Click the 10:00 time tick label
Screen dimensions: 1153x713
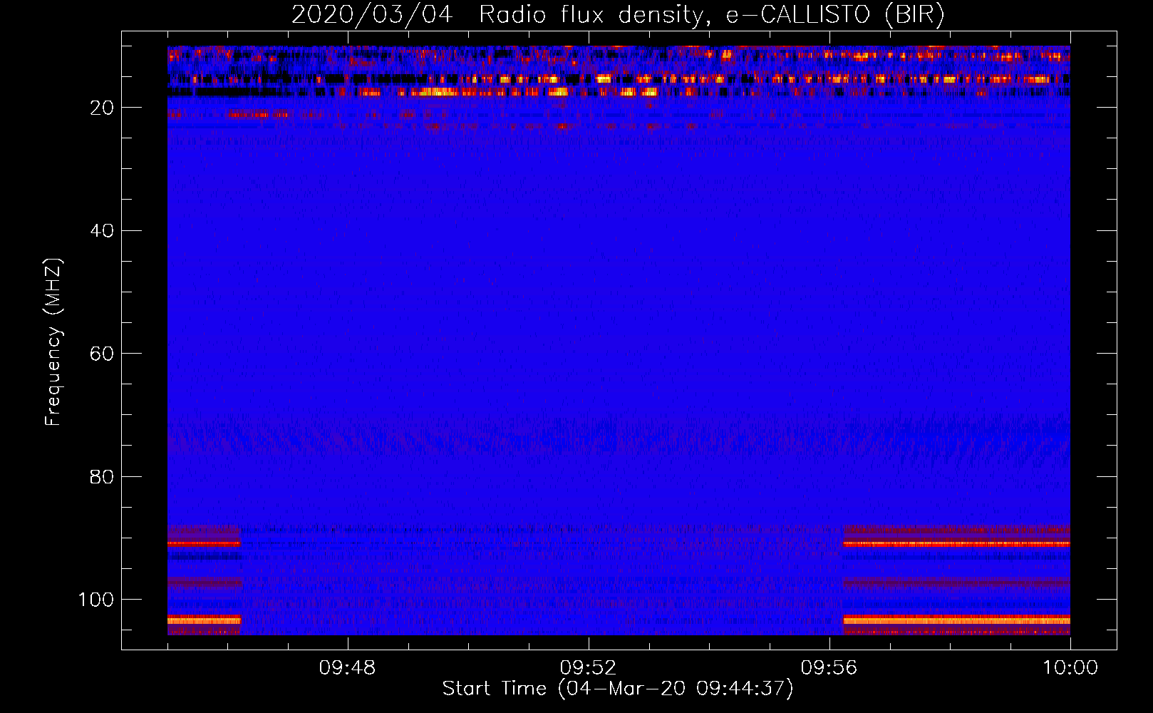1070,668
